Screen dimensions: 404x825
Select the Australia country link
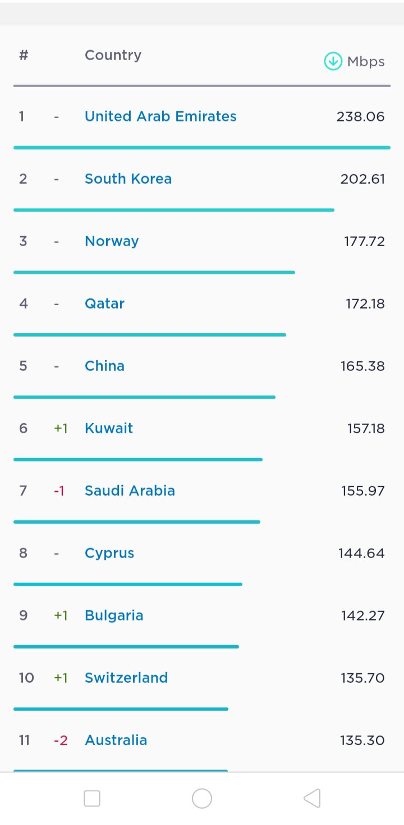coord(116,740)
